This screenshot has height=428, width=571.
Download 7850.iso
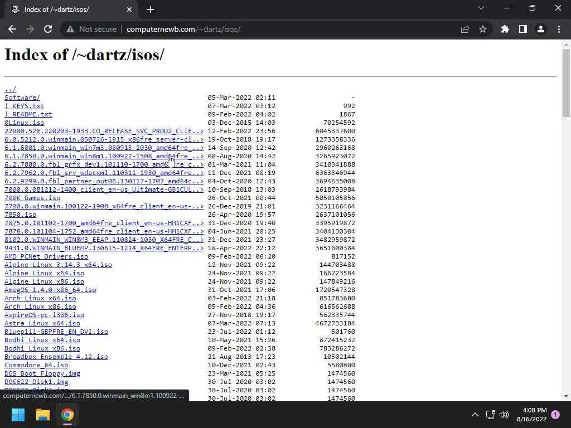click(x=20, y=215)
